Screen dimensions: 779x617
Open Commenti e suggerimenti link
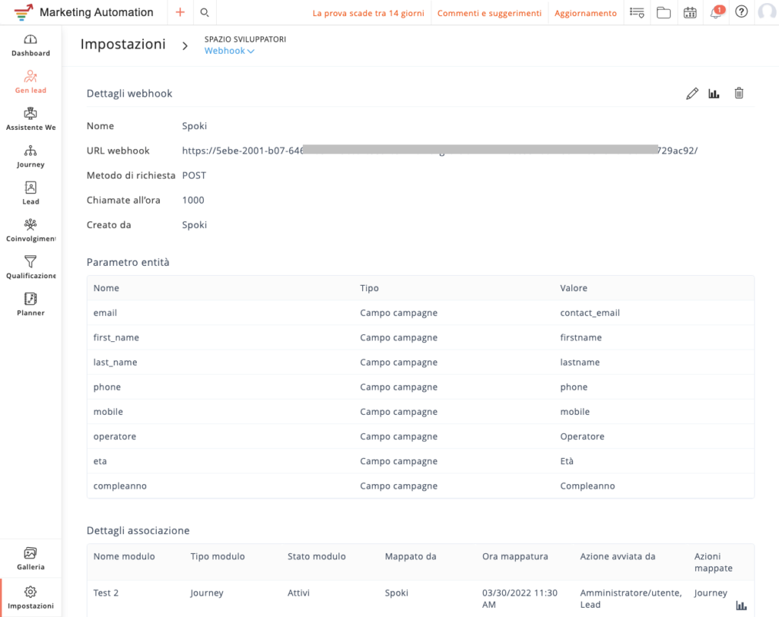point(489,14)
